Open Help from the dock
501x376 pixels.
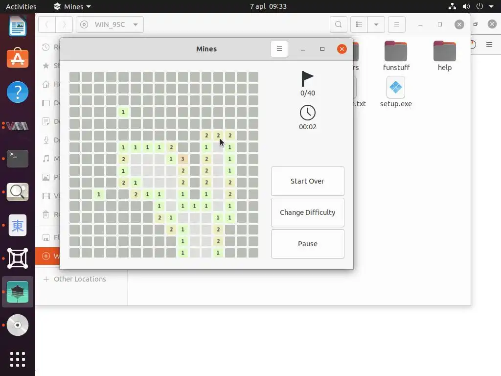(18, 93)
